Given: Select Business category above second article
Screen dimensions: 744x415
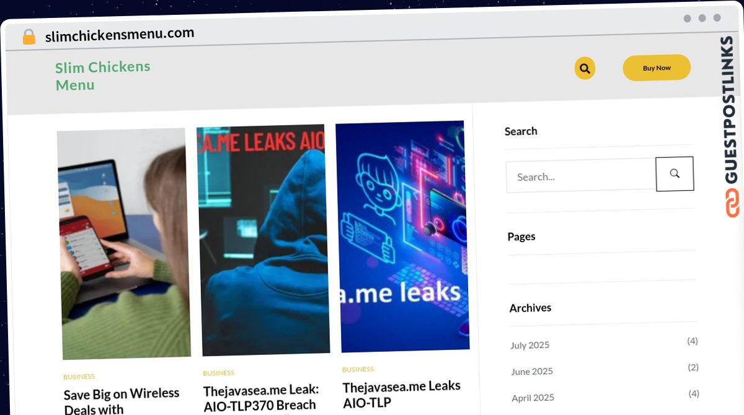Looking at the screenshot, I should (x=218, y=373).
